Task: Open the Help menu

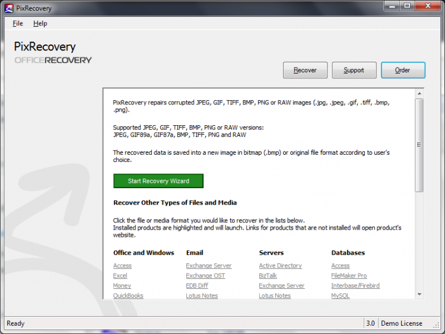Action: (40, 23)
